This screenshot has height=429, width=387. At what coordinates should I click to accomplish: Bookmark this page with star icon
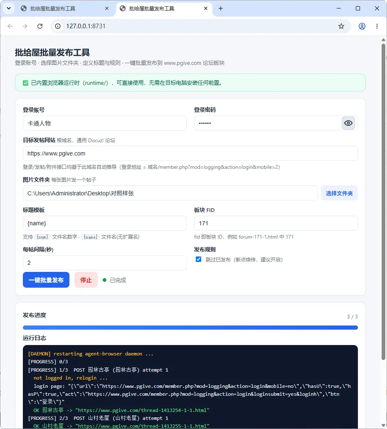(341, 26)
